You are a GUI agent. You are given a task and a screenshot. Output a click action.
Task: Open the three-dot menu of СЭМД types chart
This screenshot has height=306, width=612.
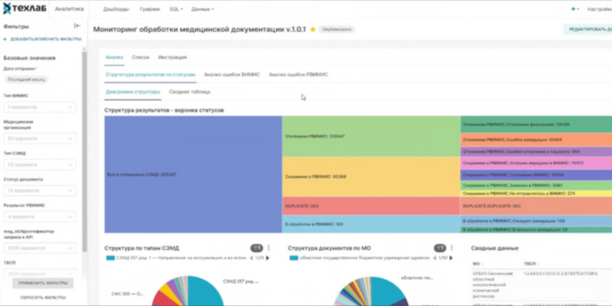coord(269,248)
